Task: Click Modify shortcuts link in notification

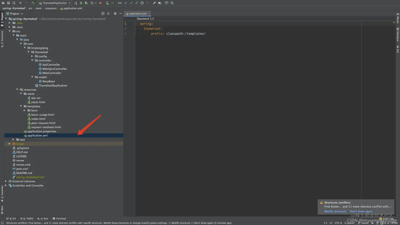Action: point(335,211)
